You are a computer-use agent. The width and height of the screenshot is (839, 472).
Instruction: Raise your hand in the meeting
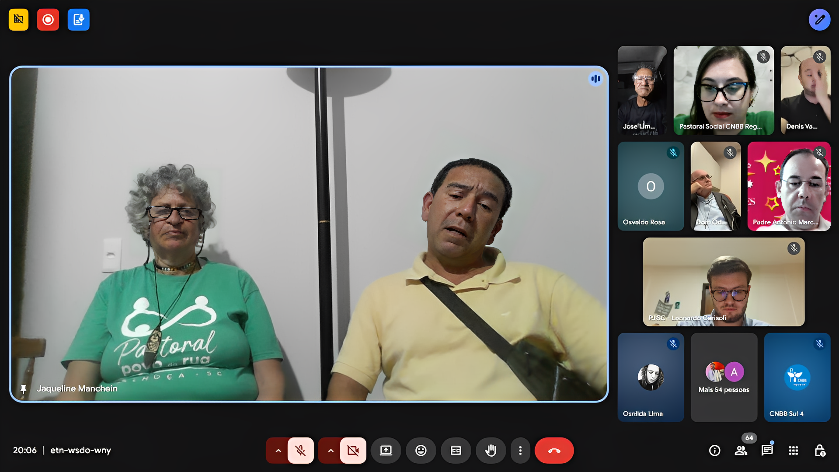[x=491, y=451]
